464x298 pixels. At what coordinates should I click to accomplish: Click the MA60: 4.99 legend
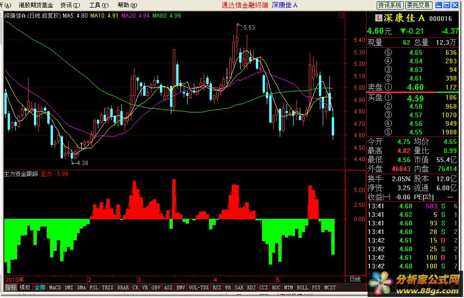coord(167,16)
